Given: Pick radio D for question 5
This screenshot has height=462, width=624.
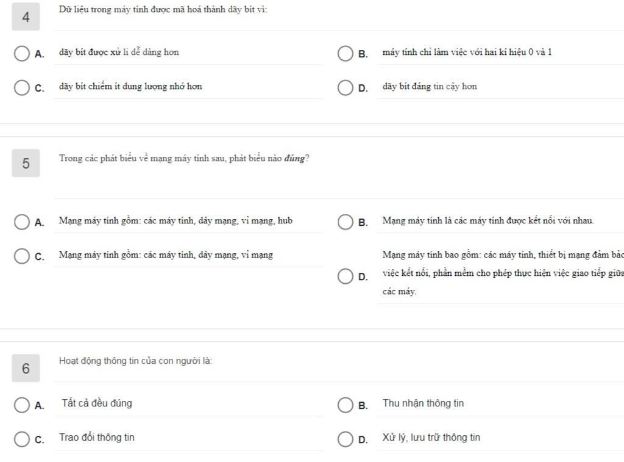Looking at the screenshot, I should 346,276.
